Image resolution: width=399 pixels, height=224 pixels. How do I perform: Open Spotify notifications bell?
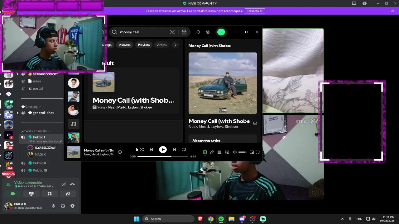coord(198,32)
